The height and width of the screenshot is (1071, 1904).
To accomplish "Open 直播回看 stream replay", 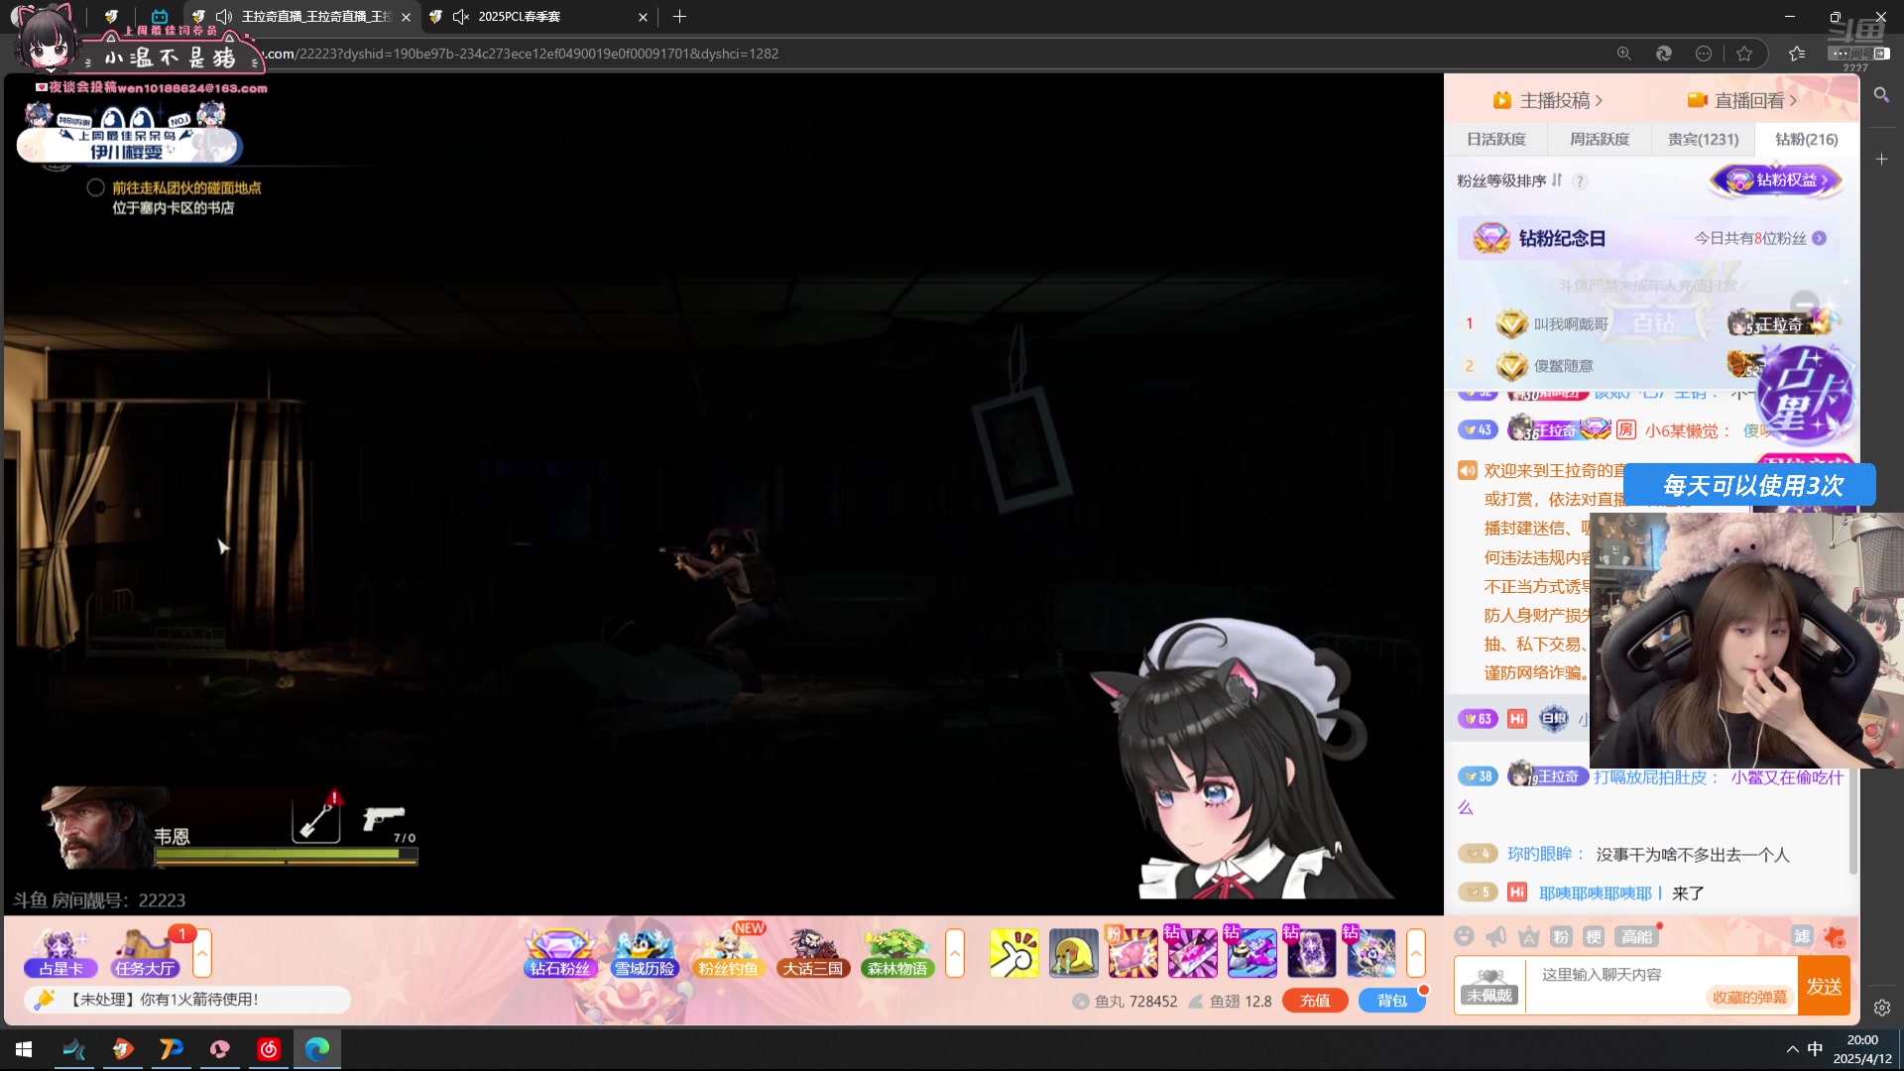I will pyautogui.click(x=1741, y=100).
